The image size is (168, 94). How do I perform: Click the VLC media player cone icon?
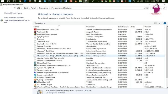click(x=35, y=85)
